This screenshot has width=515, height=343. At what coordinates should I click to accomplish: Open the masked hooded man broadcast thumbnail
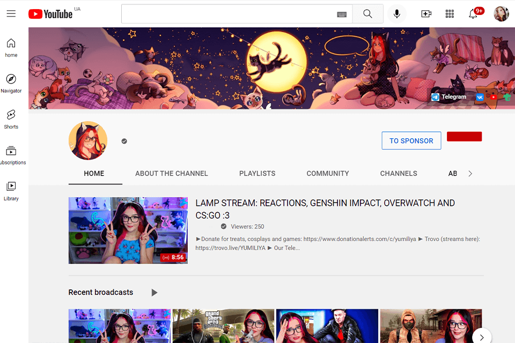click(431, 326)
